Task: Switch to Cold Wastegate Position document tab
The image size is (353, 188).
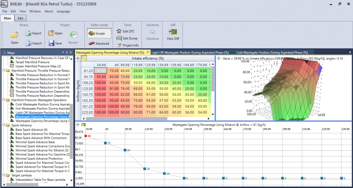Action: click(272, 52)
